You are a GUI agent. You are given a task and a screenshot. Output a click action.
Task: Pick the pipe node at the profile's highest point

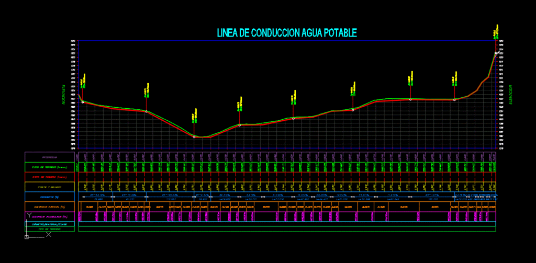point(496,53)
